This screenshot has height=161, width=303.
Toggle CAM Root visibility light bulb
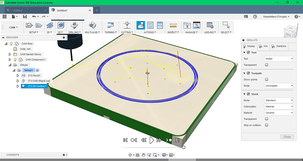(11, 43)
